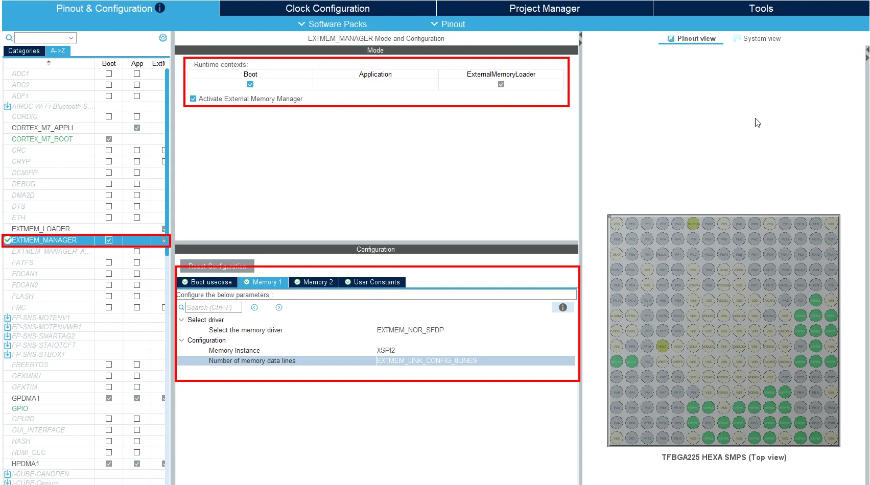This screenshot has height=485, width=870.
Task: Click the download icon beside FP-SNS-SMARTAG2
Action: coord(8,336)
